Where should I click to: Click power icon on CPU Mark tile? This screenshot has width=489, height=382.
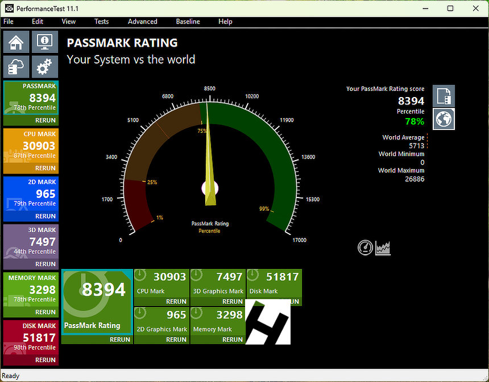(141, 275)
